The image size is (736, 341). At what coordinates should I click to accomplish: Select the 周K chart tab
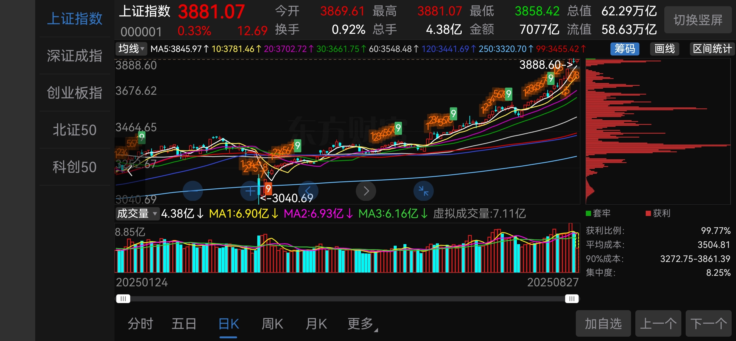pyautogui.click(x=272, y=324)
